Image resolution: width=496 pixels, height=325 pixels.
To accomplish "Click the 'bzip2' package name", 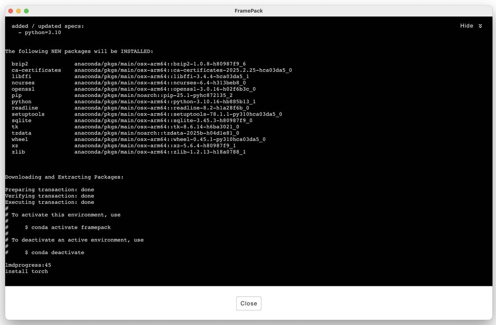I will click(x=20, y=64).
